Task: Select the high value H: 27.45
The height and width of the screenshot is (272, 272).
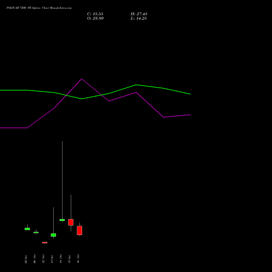Action: click(x=139, y=14)
